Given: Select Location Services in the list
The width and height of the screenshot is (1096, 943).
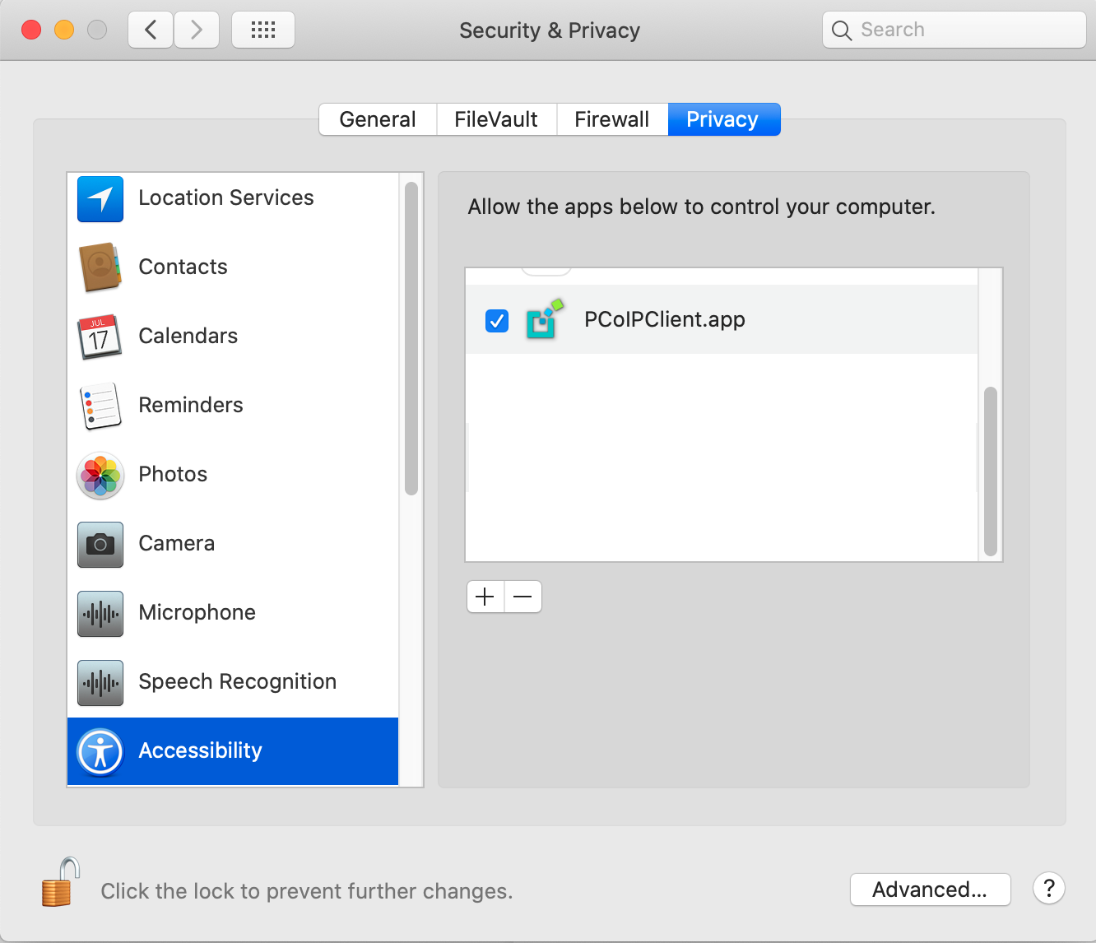Looking at the screenshot, I should (233, 198).
